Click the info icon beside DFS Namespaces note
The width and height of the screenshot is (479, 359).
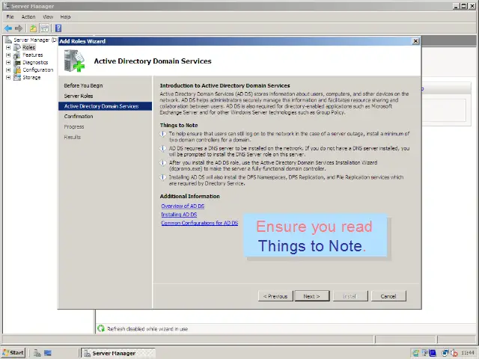click(x=163, y=178)
